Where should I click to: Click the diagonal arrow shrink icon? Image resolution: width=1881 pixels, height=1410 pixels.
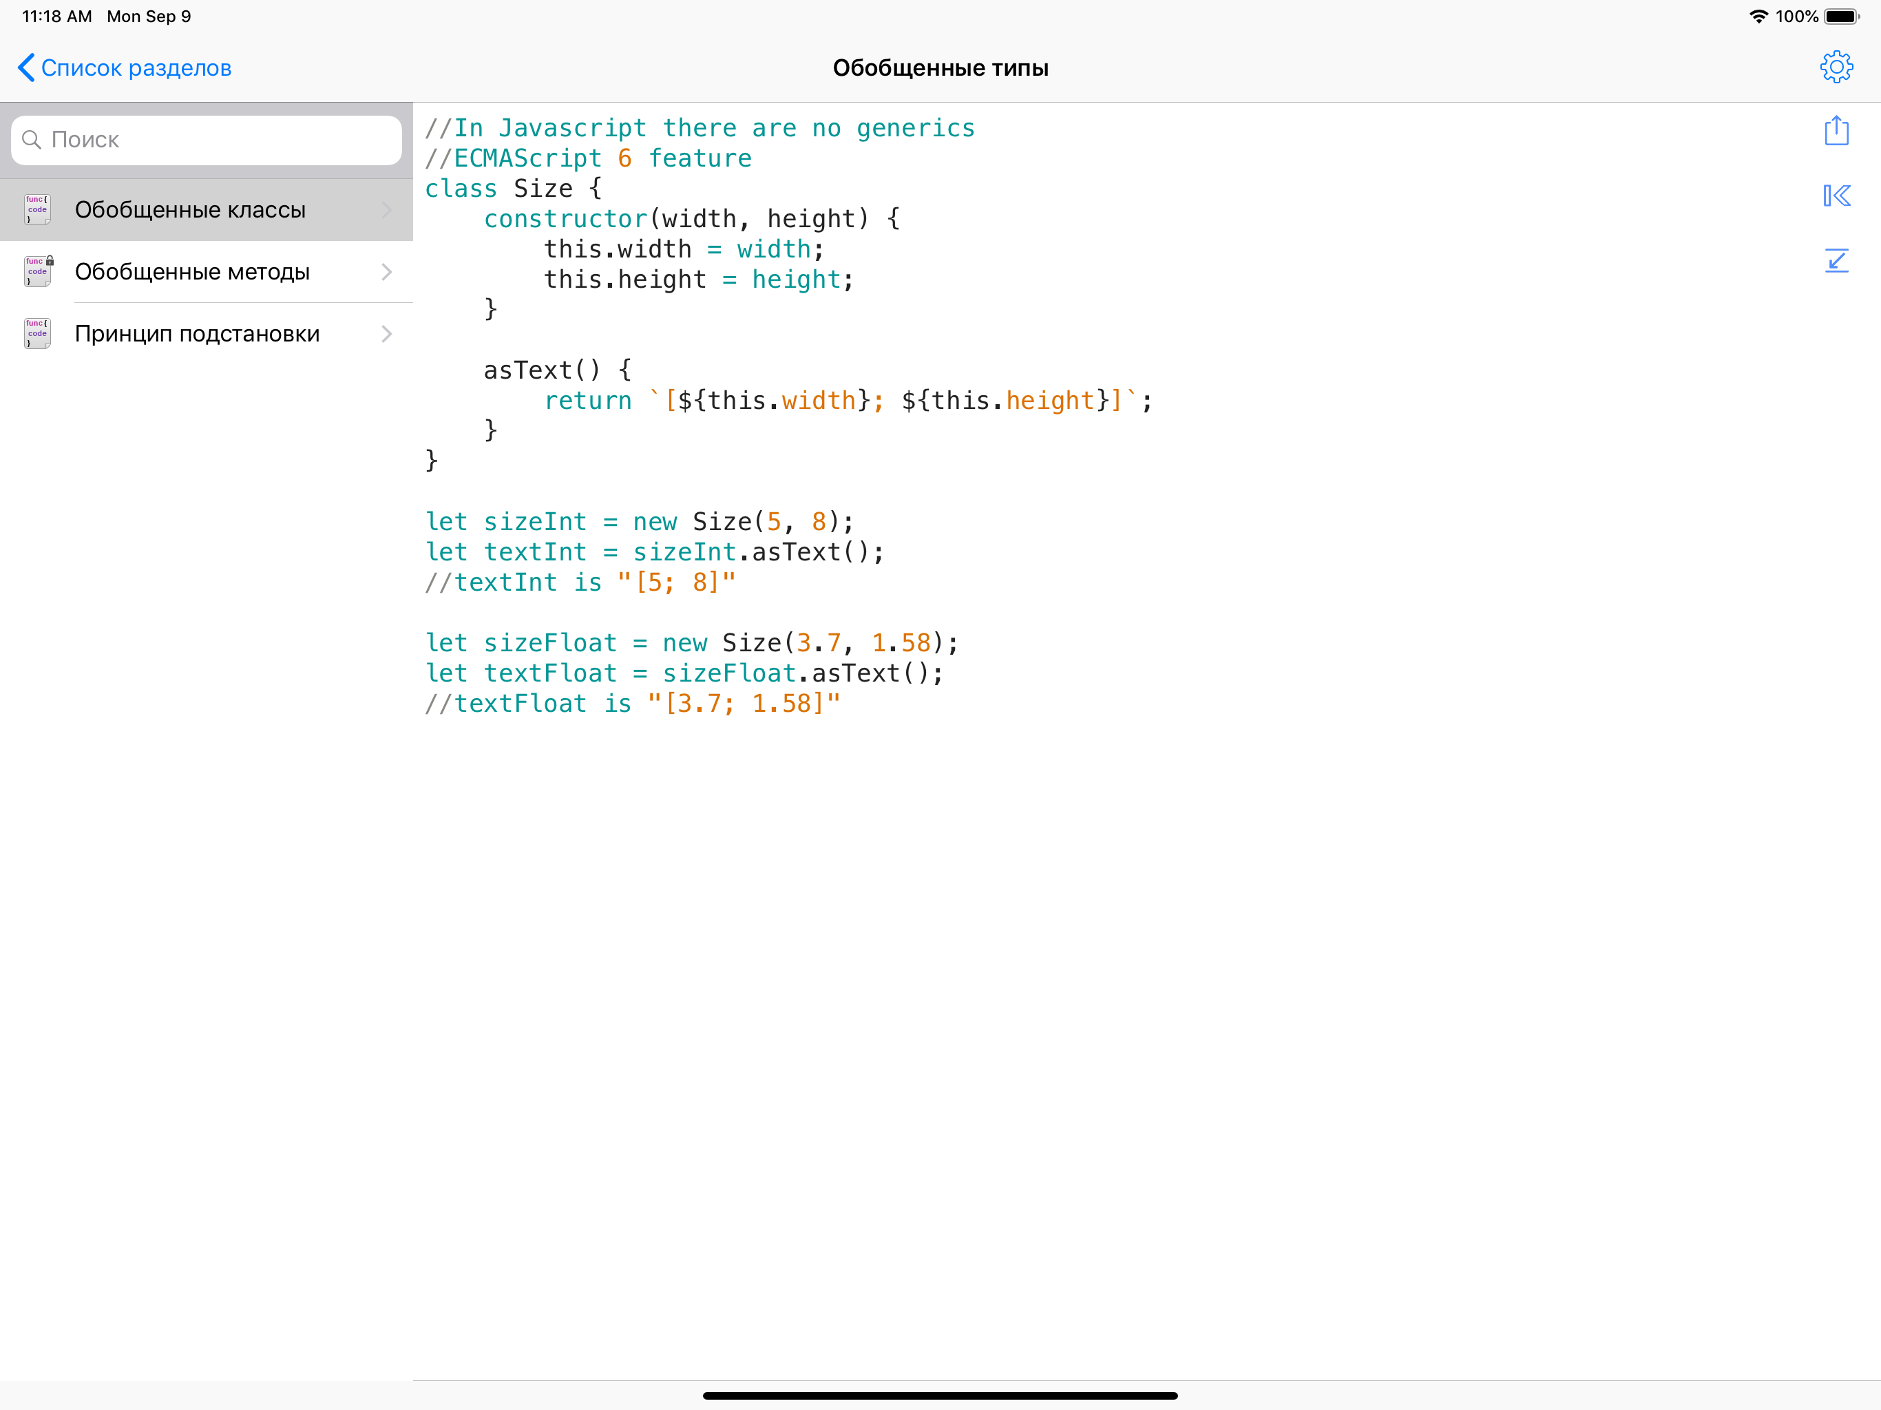point(1836,260)
